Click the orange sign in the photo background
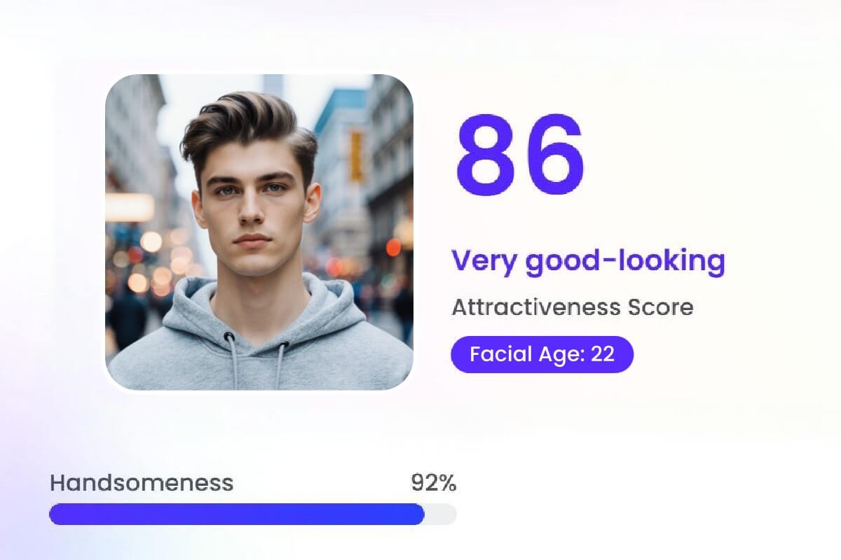This screenshot has height=560, width=841. pyautogui.click(x=357, y=155)
